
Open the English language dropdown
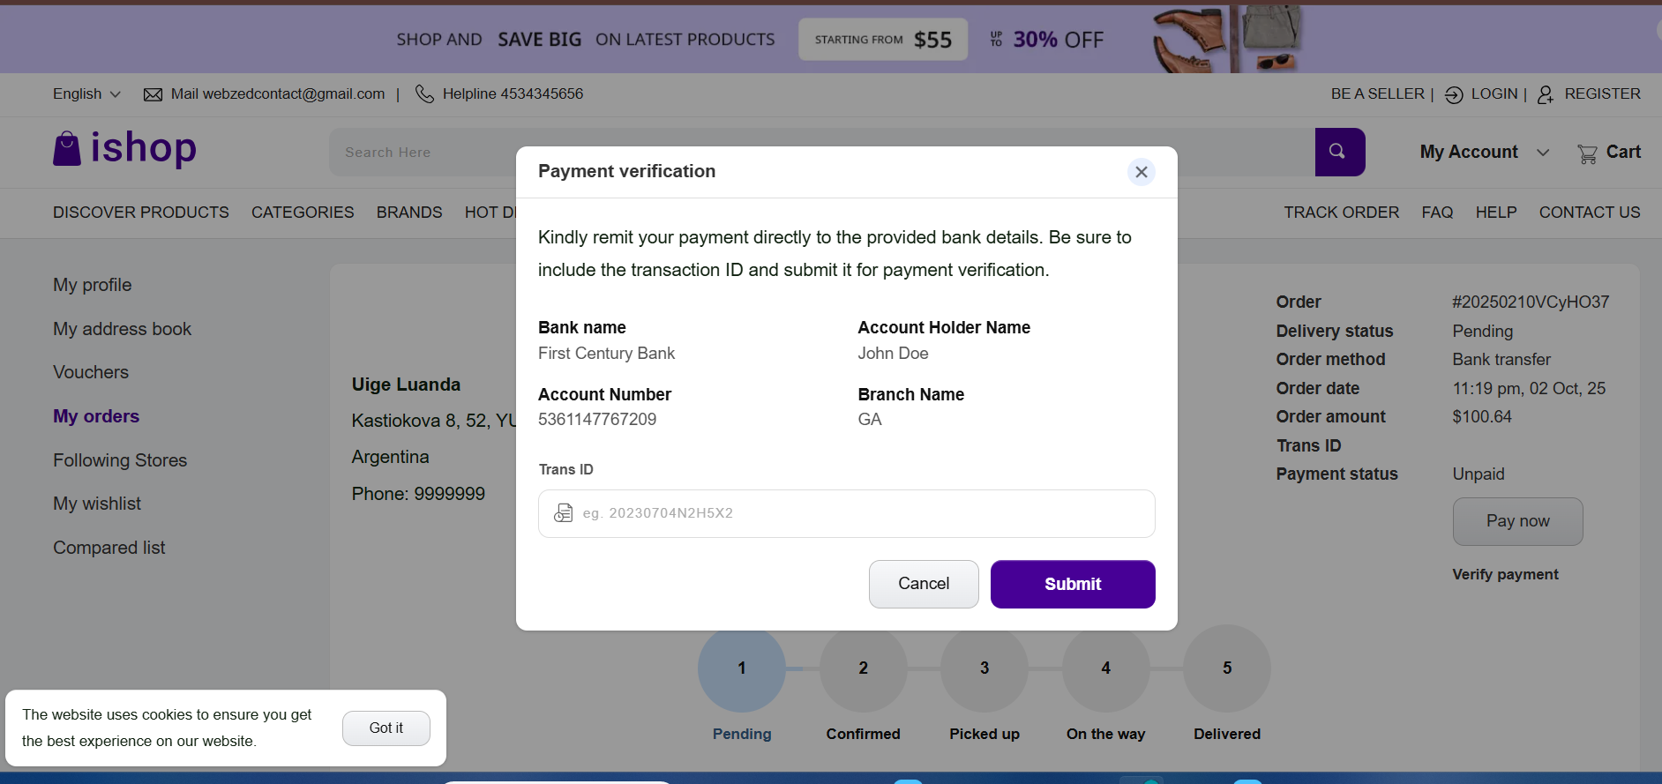pos(86,94)
